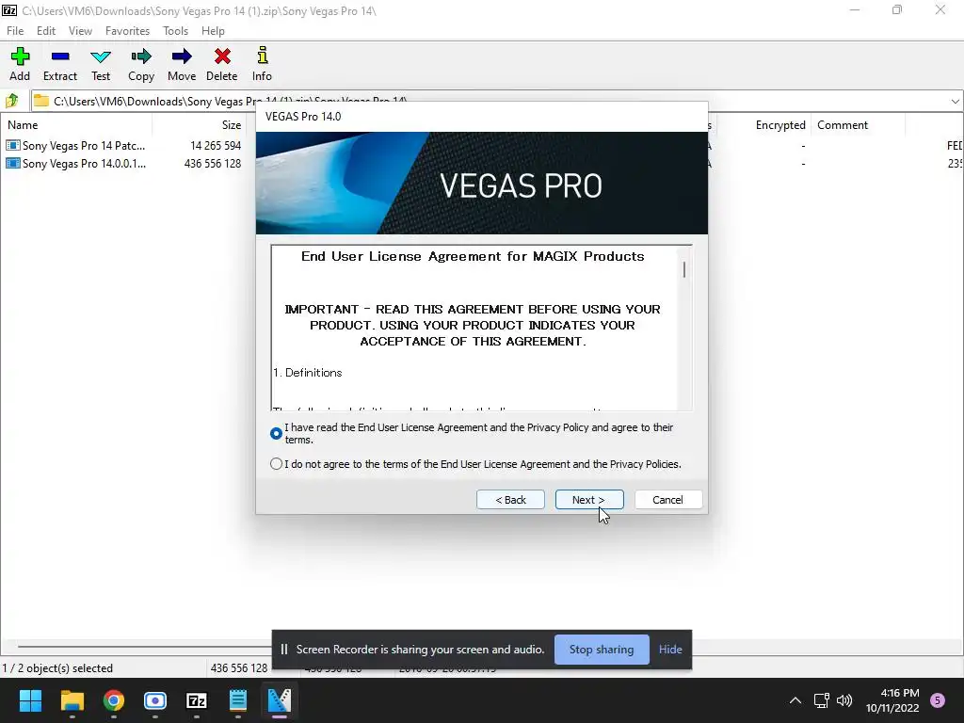Click the Stop sharing button
The width and height of the screenshot is (964, 723).
pos(602,650)
